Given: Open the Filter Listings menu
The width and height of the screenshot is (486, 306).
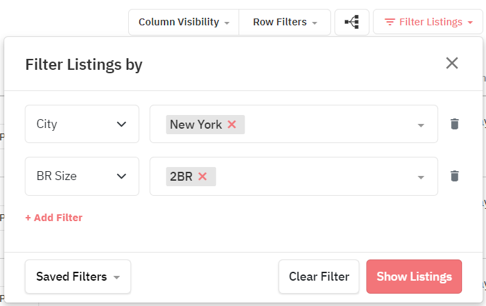Looking at the screenshot, I should coord(428,22).
